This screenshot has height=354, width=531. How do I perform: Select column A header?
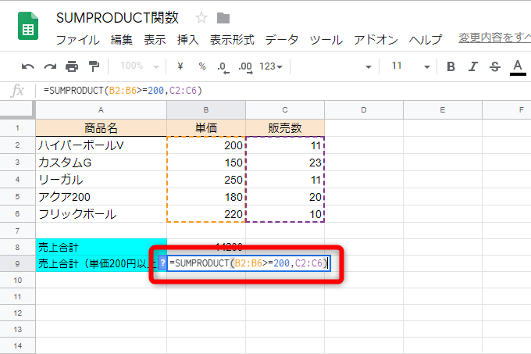click(x=101, y=110)
